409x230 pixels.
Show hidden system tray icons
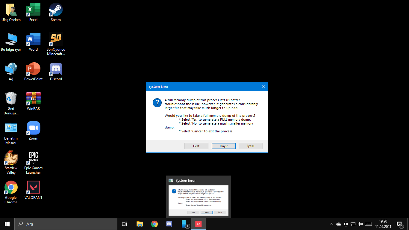(331, 224)
